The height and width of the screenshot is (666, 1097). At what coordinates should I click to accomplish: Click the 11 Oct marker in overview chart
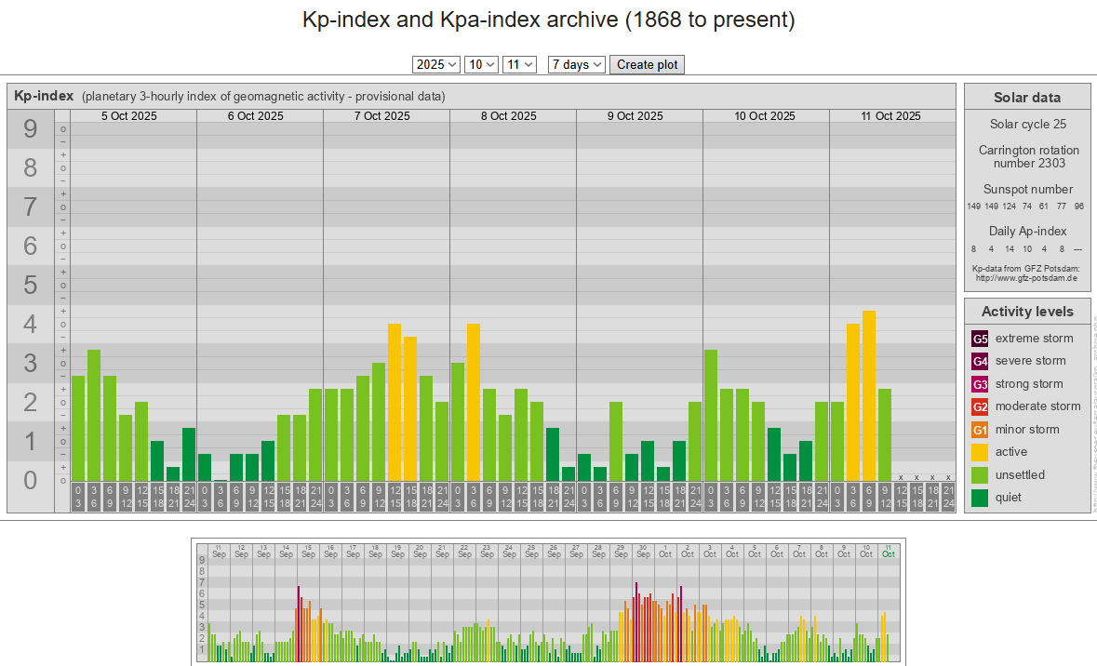point(889,550)
